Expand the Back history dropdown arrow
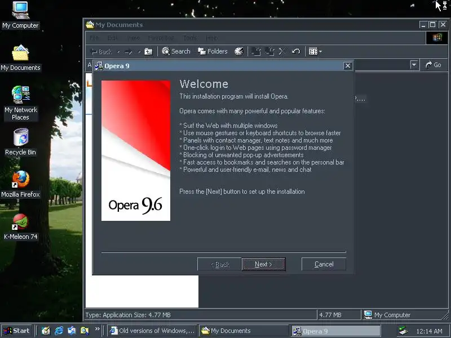 [118, 52]
